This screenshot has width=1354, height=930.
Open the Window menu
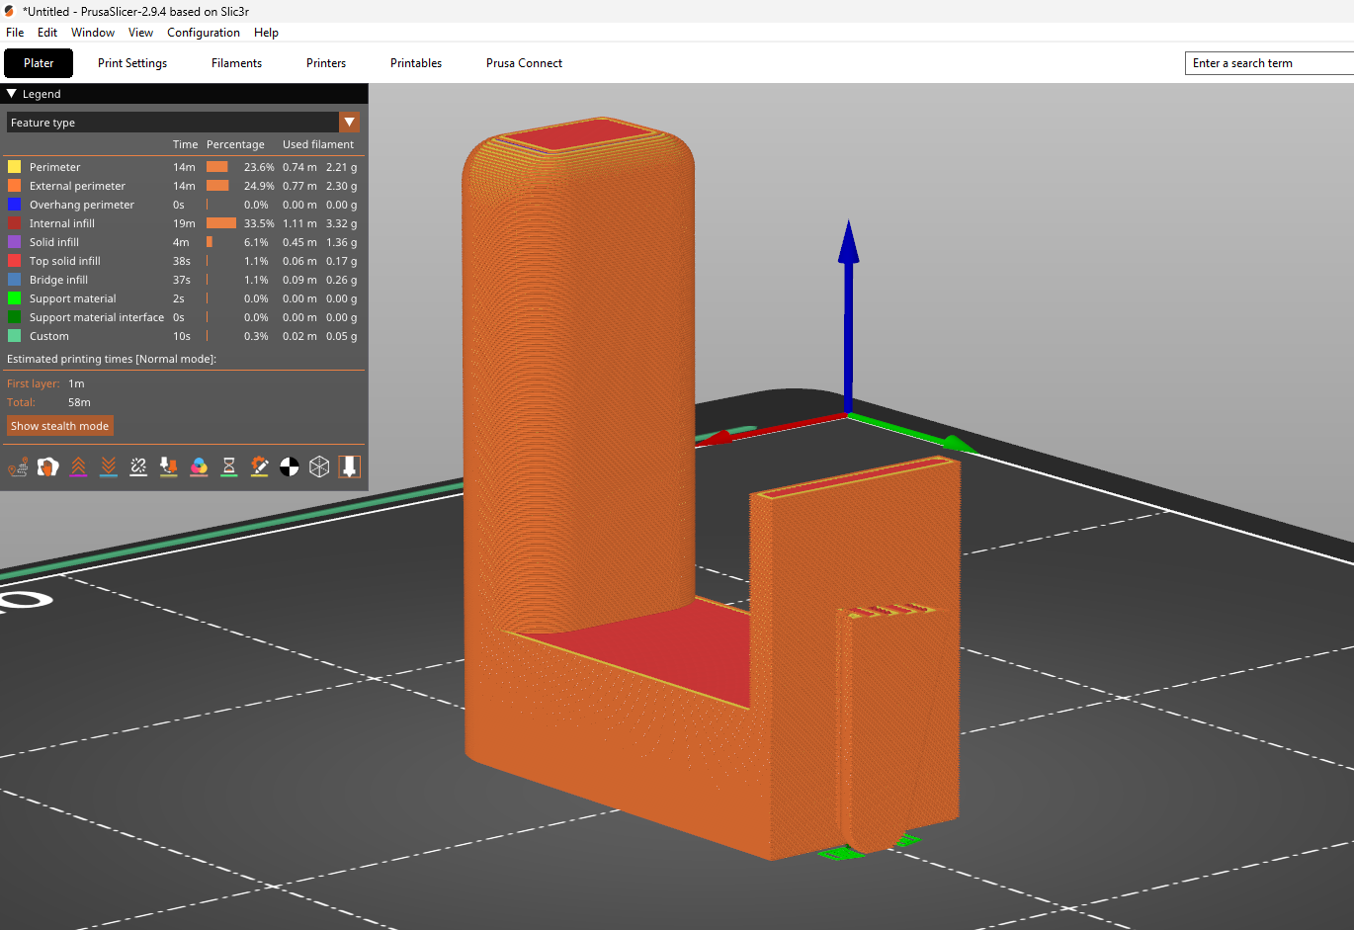pos(93,33)
